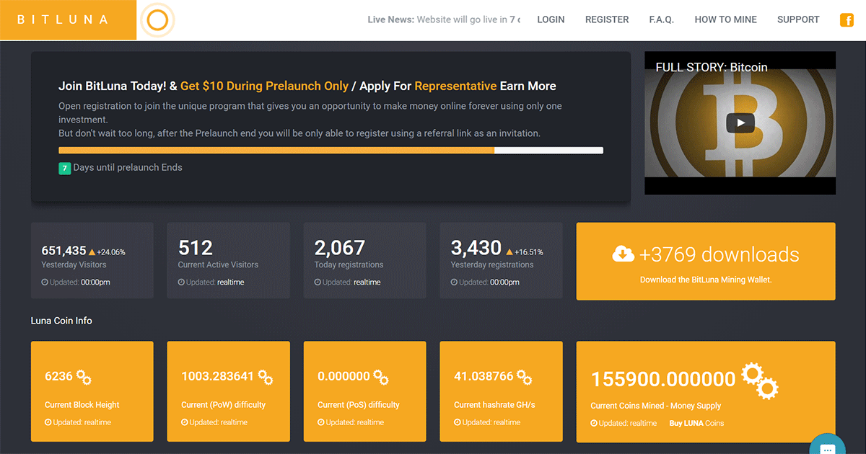Click the Days until prelaunch Ends text

pyautogui.click(x=128, y=167)
